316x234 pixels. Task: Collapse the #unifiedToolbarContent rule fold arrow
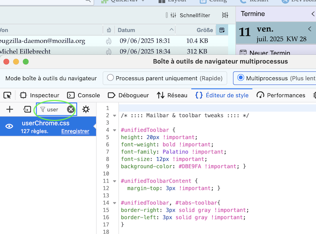[x=115, y=181]
